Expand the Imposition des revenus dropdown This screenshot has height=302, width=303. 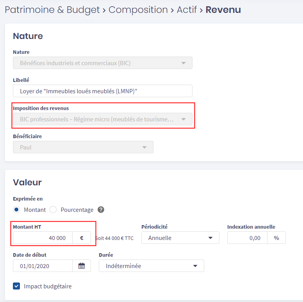pyautogui.click(x=102, y=119)
